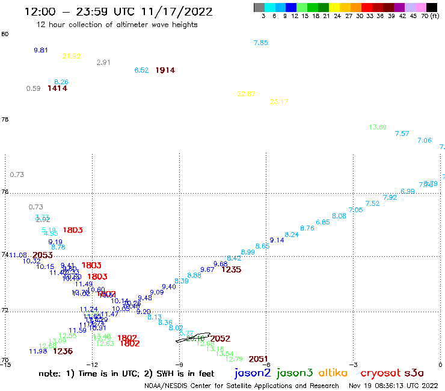Click the wave height value 11.08
The width and height of the screenshot is (445, 391).
pos(18,255)
